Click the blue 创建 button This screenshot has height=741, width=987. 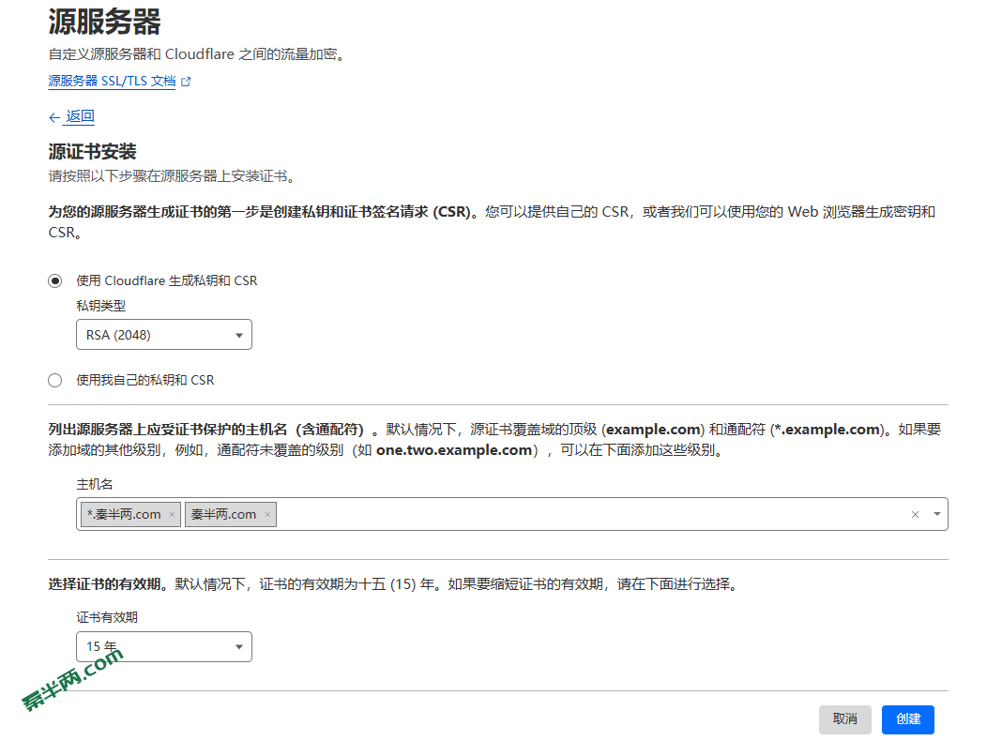pos(907,719)
